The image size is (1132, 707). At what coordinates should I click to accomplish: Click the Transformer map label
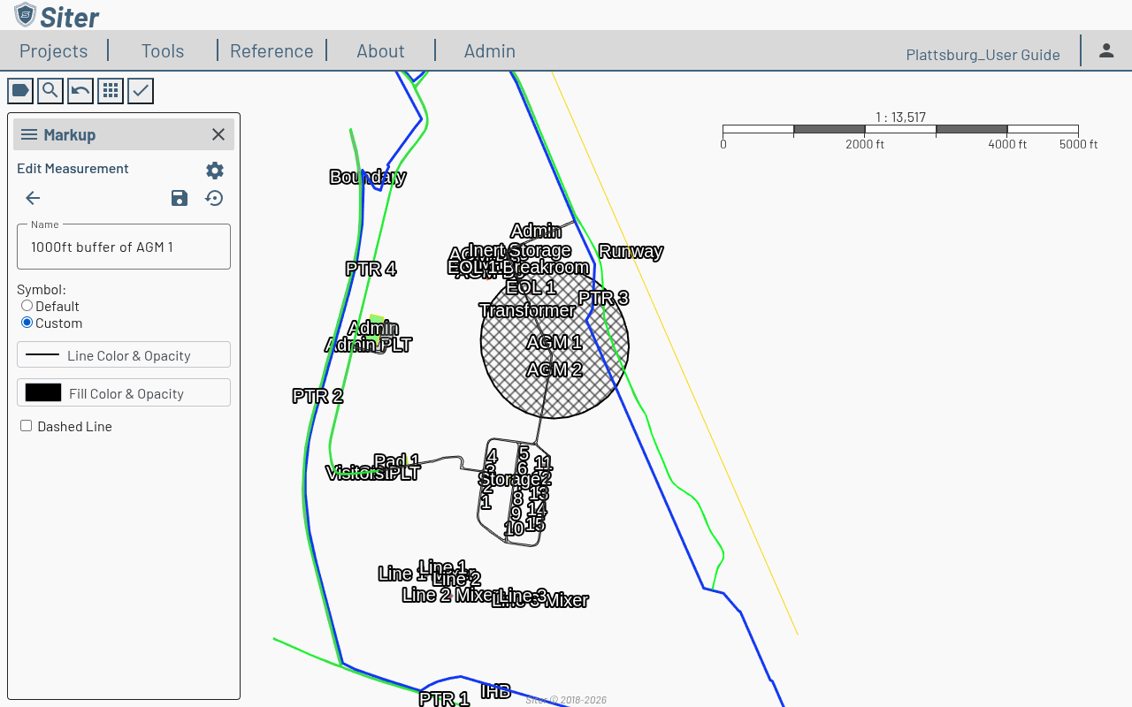pyautogui.click(x=527, y=310)
